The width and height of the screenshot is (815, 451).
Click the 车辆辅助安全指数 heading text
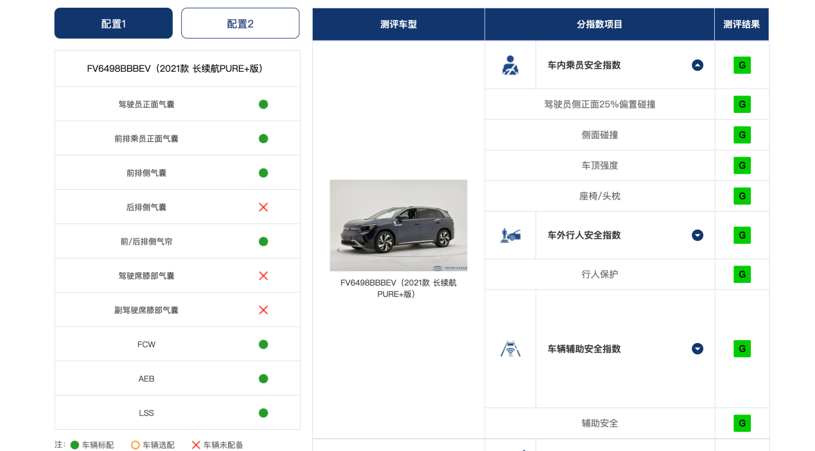584,349
